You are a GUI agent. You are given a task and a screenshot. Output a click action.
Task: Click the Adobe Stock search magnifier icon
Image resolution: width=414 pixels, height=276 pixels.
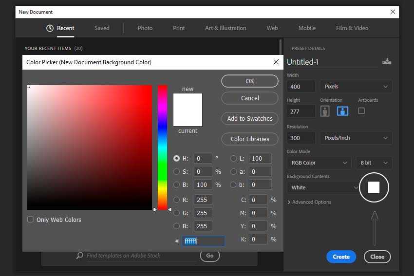pos(80,256)
